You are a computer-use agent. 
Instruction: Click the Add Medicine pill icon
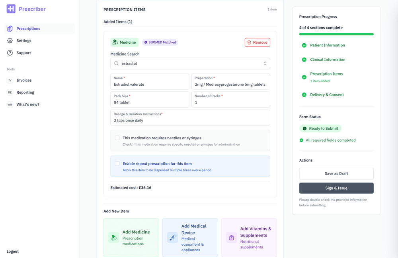tap(114, 238)
